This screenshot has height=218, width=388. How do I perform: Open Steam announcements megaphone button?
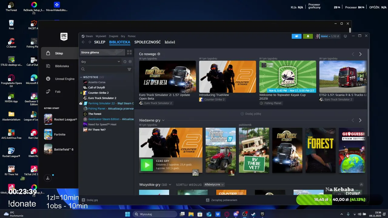[296, 36]
